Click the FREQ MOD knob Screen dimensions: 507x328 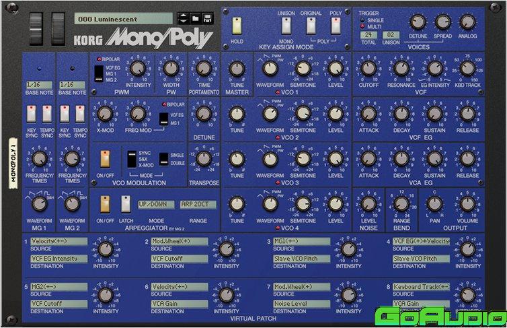[x=138, y=114]
